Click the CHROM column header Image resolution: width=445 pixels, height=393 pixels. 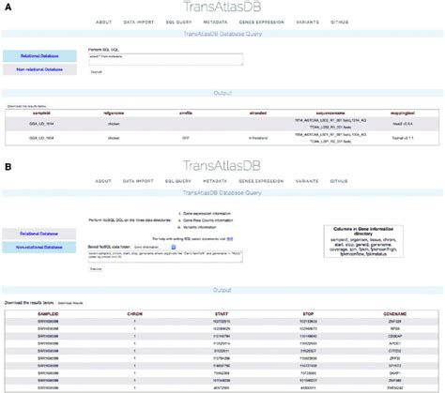135,314
